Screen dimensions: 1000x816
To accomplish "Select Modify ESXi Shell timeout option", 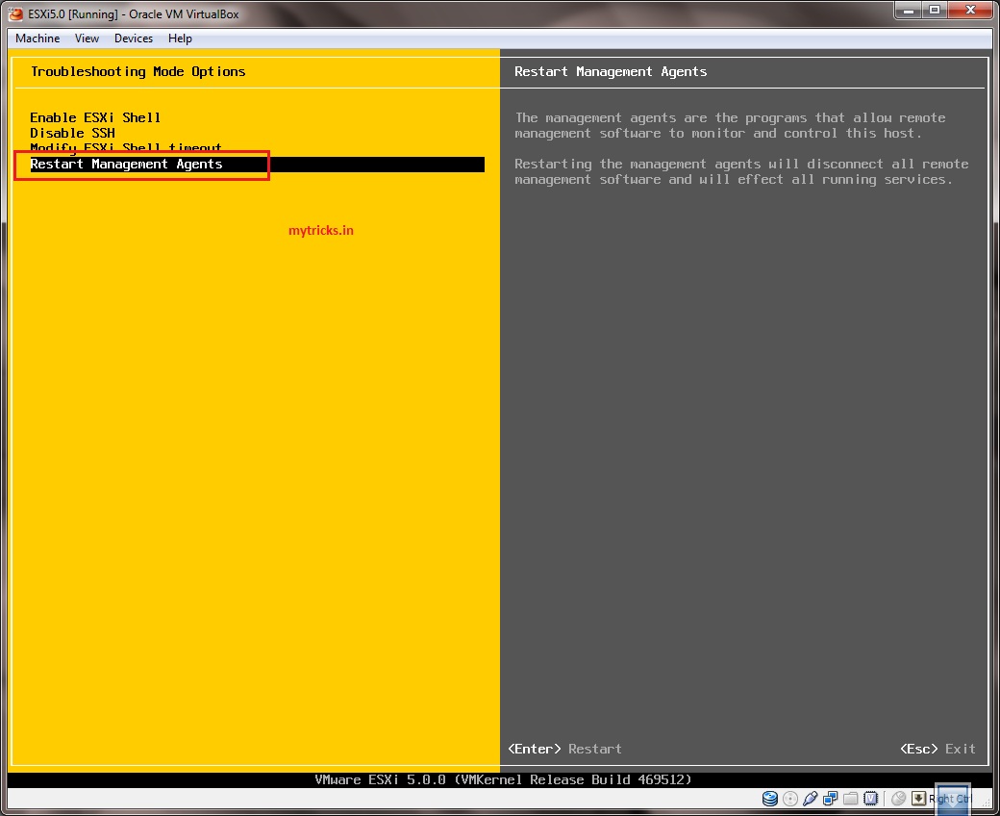I will click(126, 148).
